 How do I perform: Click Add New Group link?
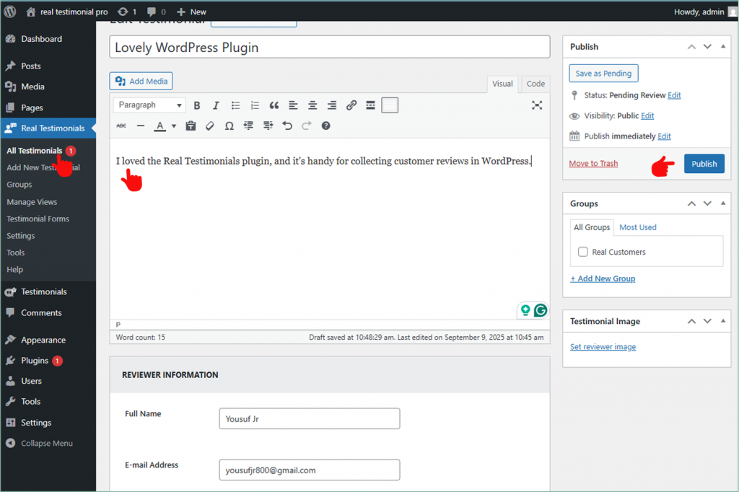[603, 278]
